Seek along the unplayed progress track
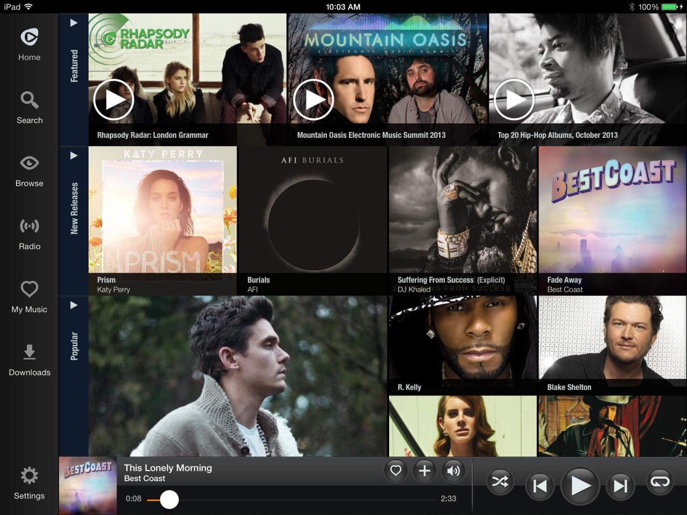 coord(308,499)
